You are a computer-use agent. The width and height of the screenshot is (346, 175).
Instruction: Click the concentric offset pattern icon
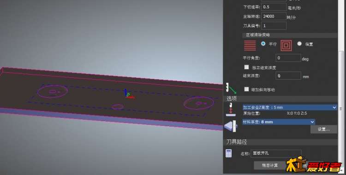286,46
